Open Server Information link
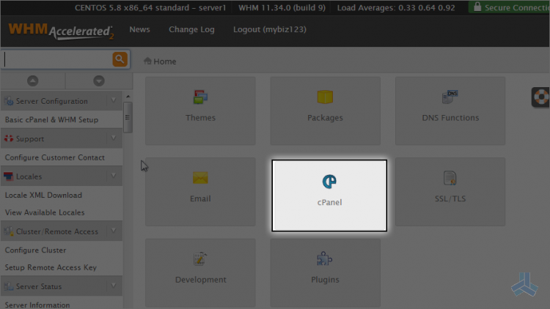This screenshot has height=309, width=550. coord(37,305)
